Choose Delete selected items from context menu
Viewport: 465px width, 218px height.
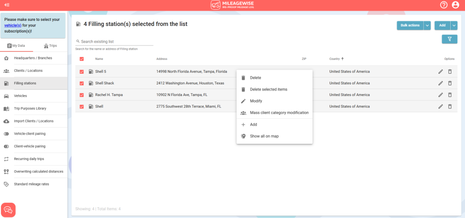268,90
